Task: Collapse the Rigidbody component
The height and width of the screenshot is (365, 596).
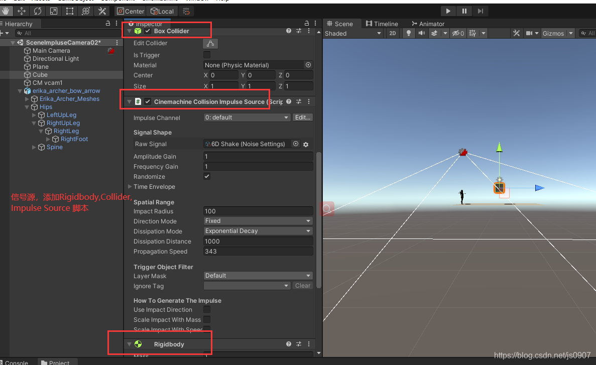Action: click(x=129, y=344)
